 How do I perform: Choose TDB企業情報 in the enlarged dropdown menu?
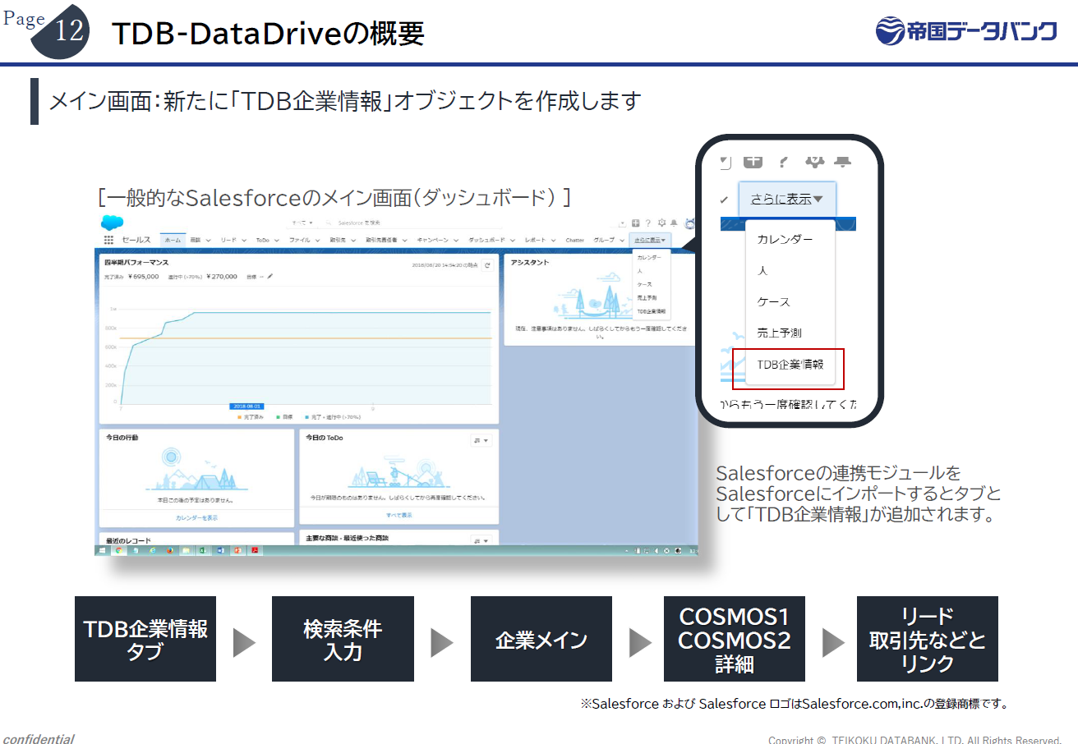tap(790, 364)
